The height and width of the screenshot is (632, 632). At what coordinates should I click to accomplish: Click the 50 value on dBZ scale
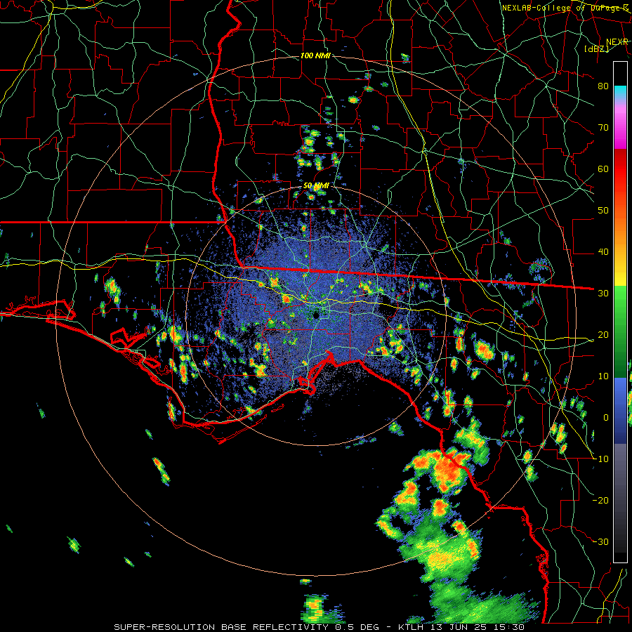click(603, 211)
